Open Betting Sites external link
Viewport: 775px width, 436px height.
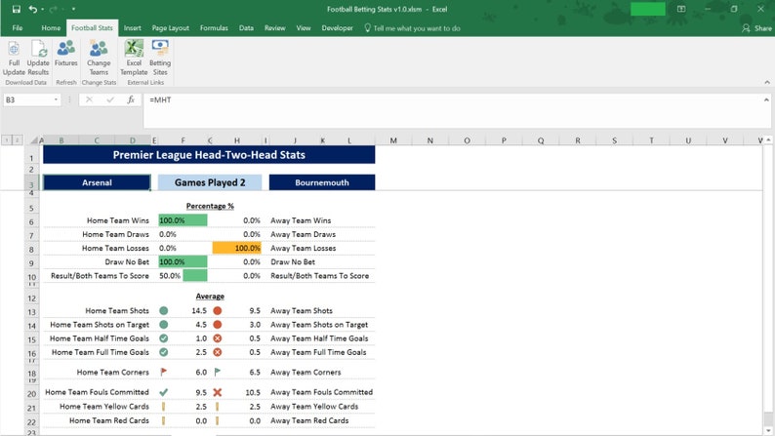[x=160, y=58]
